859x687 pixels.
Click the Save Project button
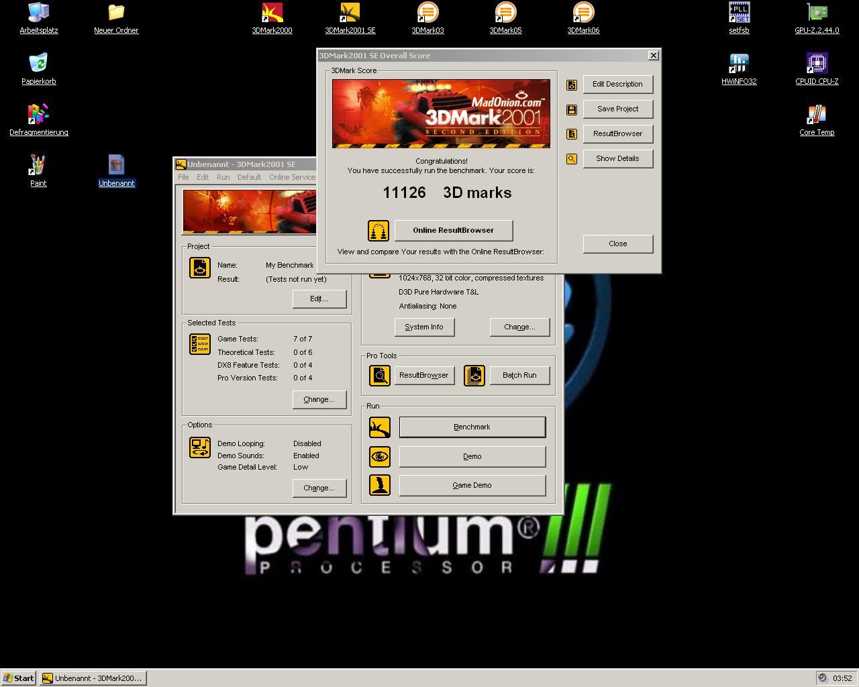617,109
